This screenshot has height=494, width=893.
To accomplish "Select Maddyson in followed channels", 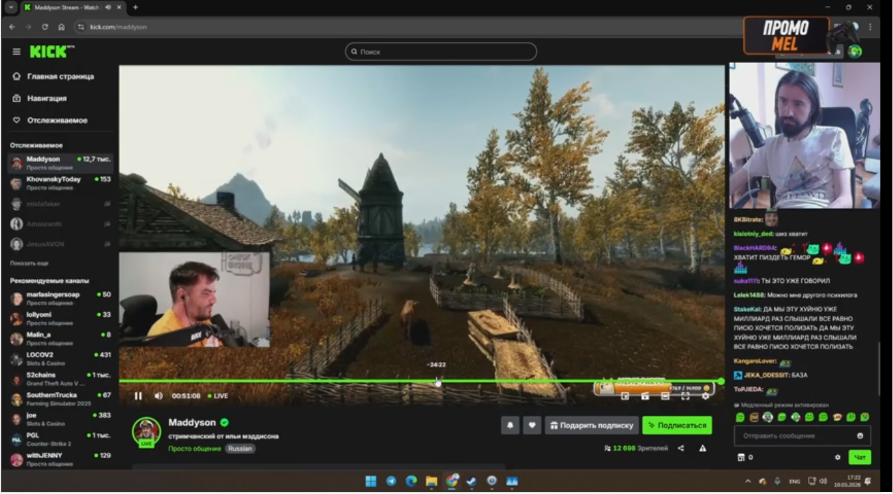I will tap(61, 163).
